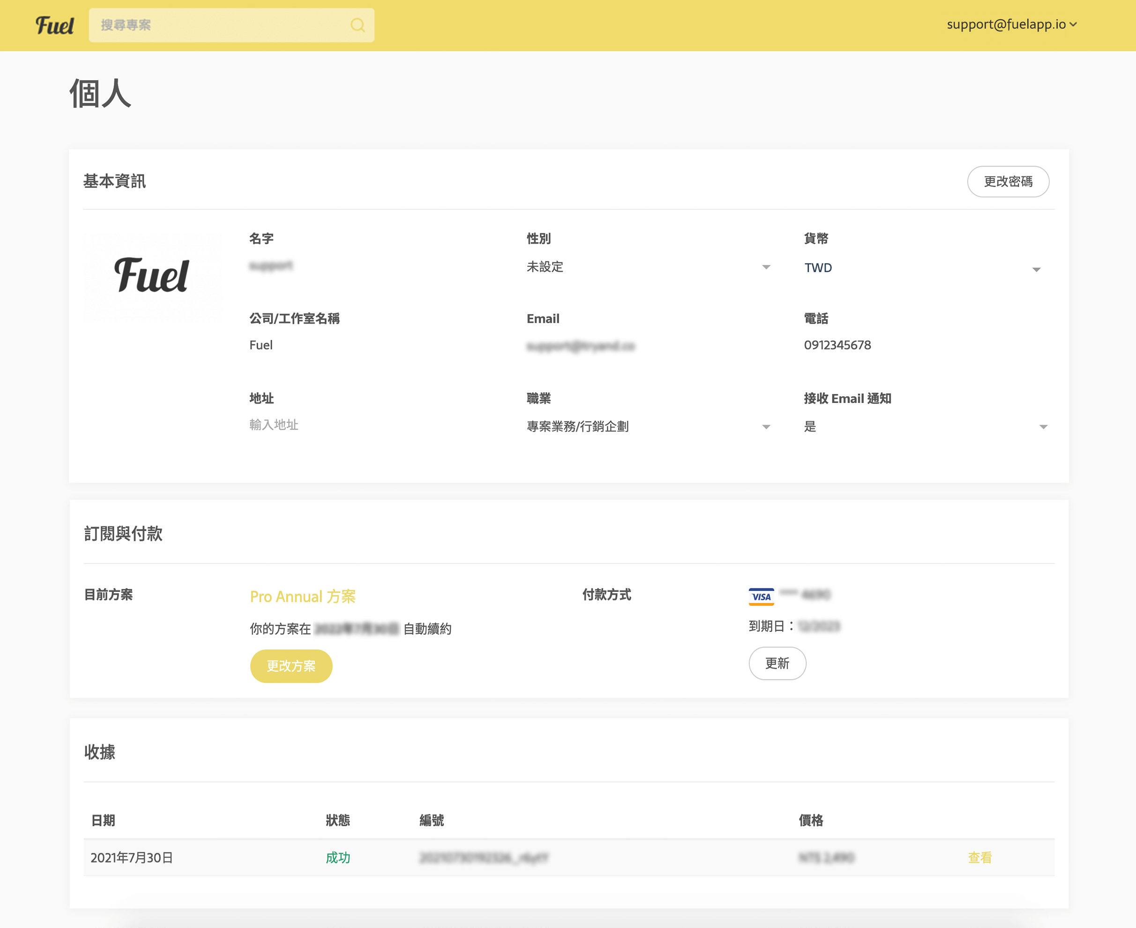Click the Fuel profile avatar image
Viewport: 1136px width, 928px height.
[152, 276]
